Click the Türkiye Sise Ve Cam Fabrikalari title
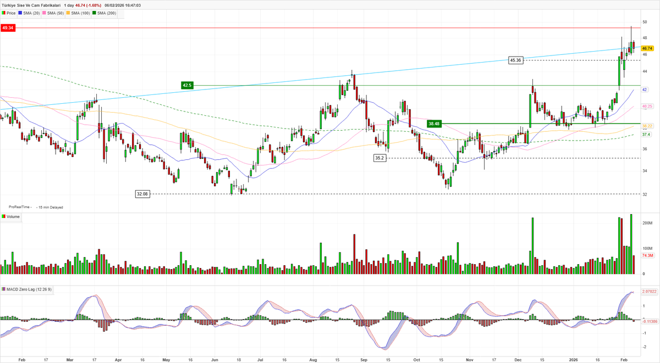 click(30, 5)
